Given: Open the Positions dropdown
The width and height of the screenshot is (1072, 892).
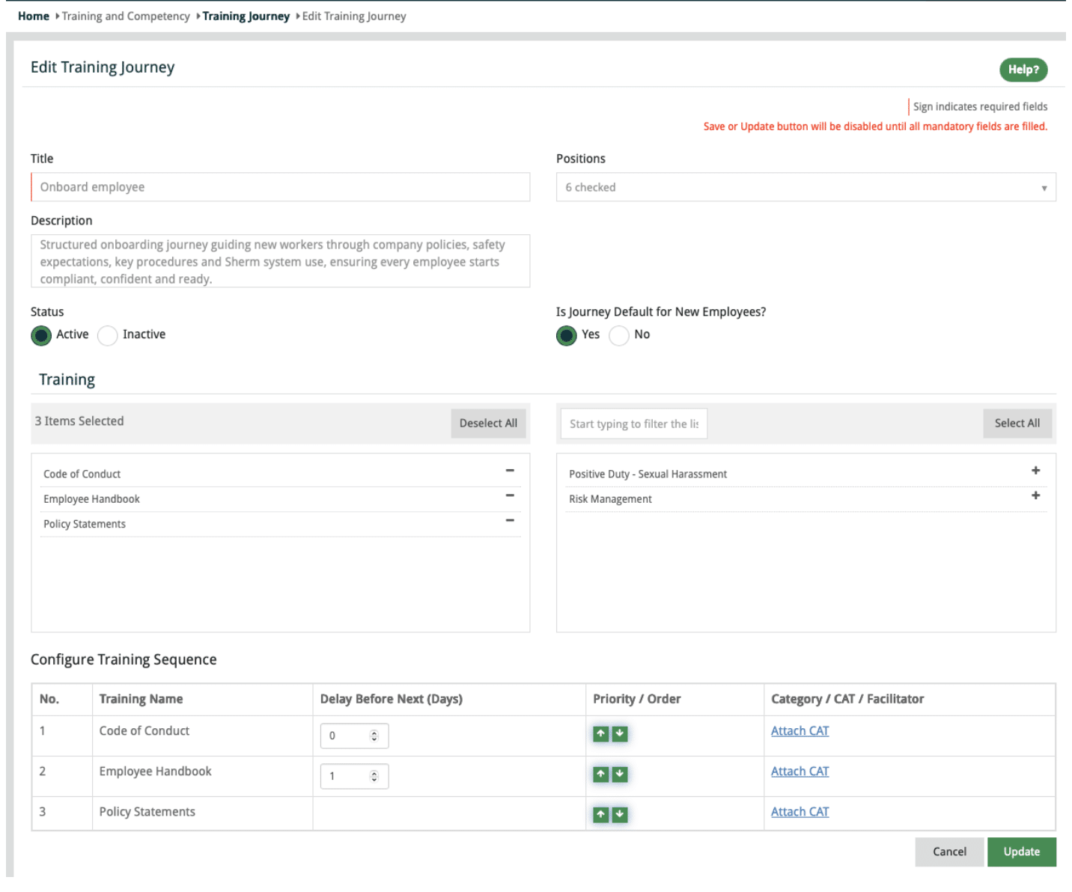Looking at the screenshot, I should (x=805, y=187).
